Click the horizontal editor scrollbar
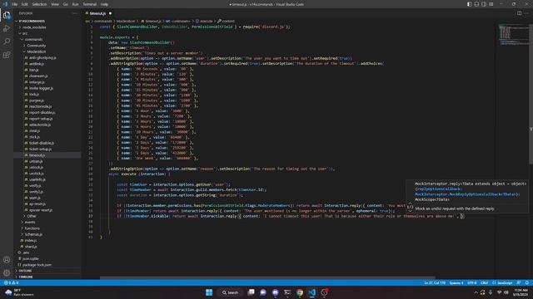This screenshot has height=299, width=533. point(267,277)
